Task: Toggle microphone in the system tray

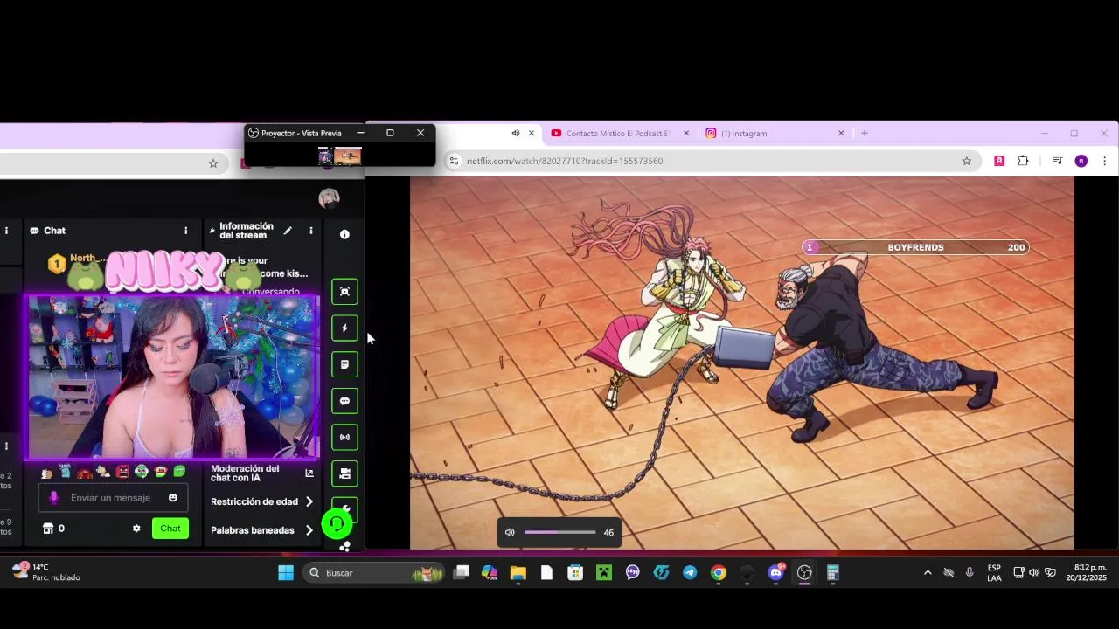Action: coord(970,573)
